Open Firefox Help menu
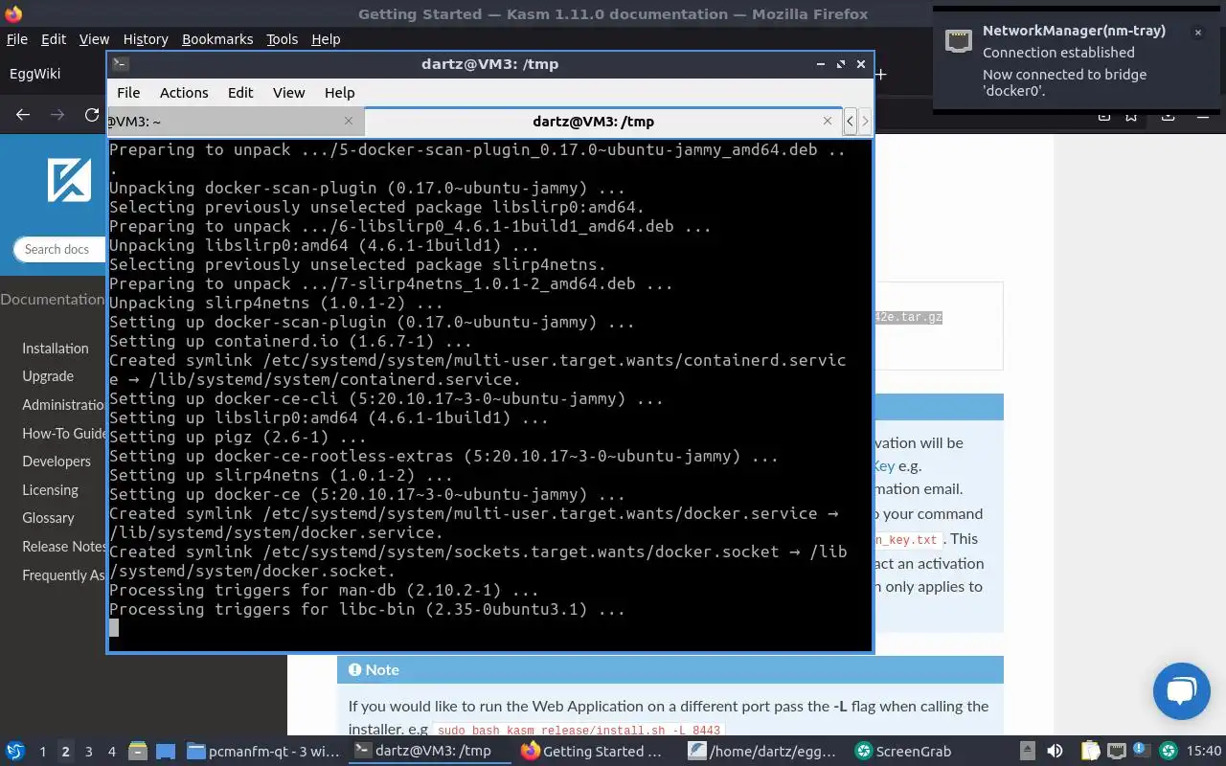The height and width of the screenshot is (766, 1226). point(326,39)
